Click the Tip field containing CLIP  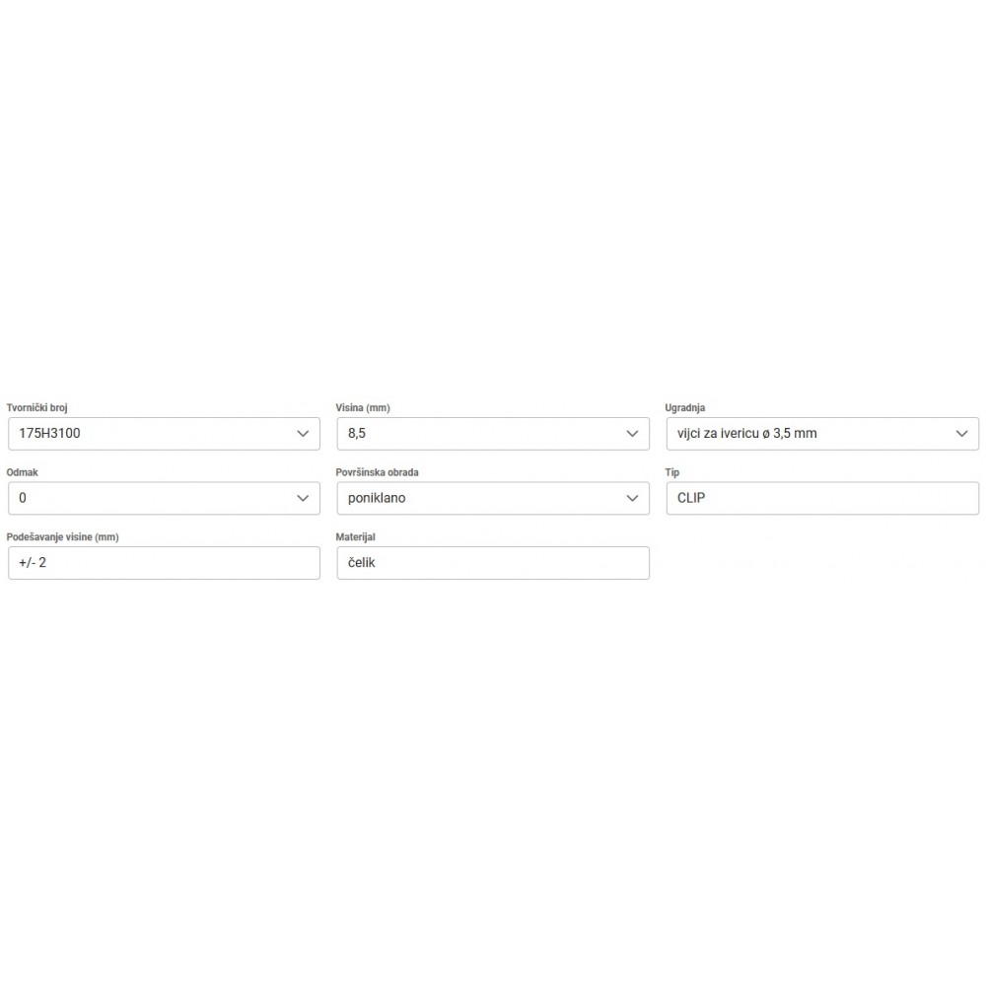coord(822,499)
